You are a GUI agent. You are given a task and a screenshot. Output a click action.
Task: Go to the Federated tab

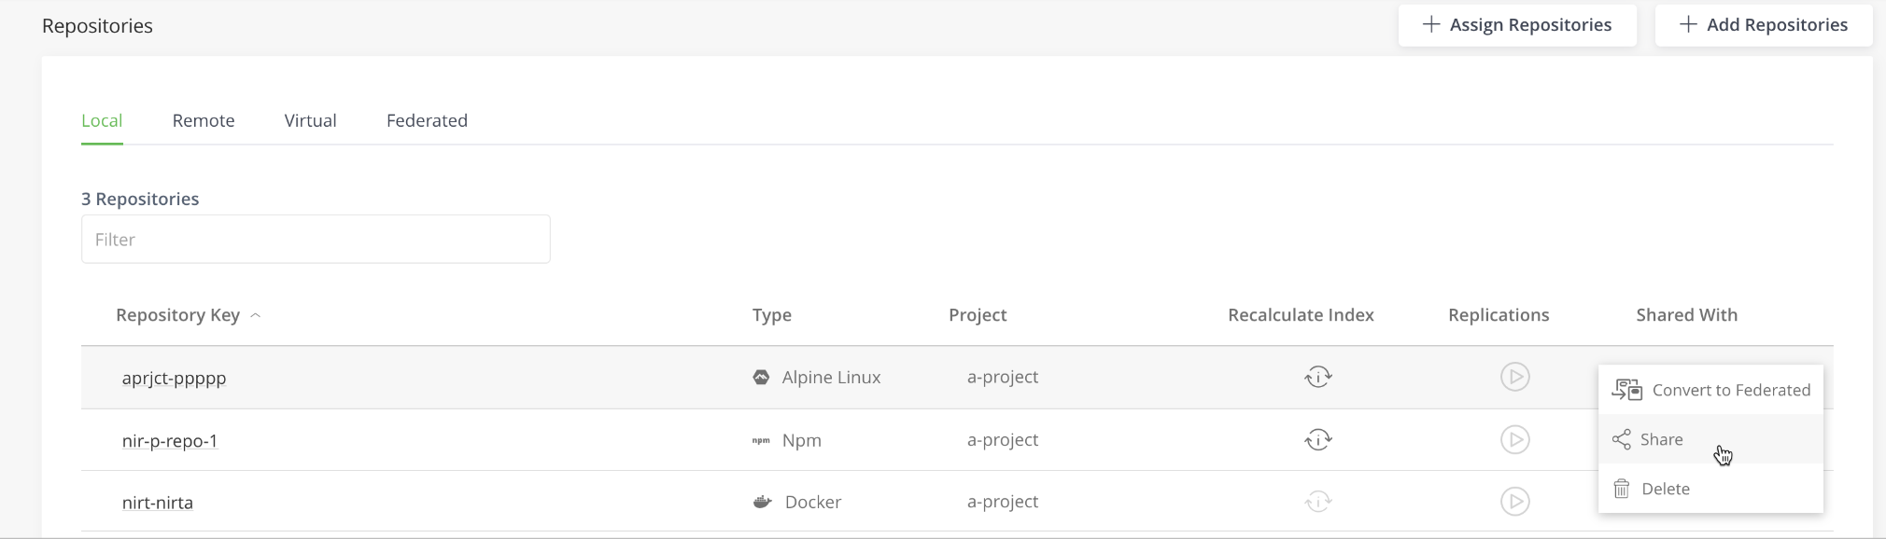pyautogui.click(x=427, y=120)
